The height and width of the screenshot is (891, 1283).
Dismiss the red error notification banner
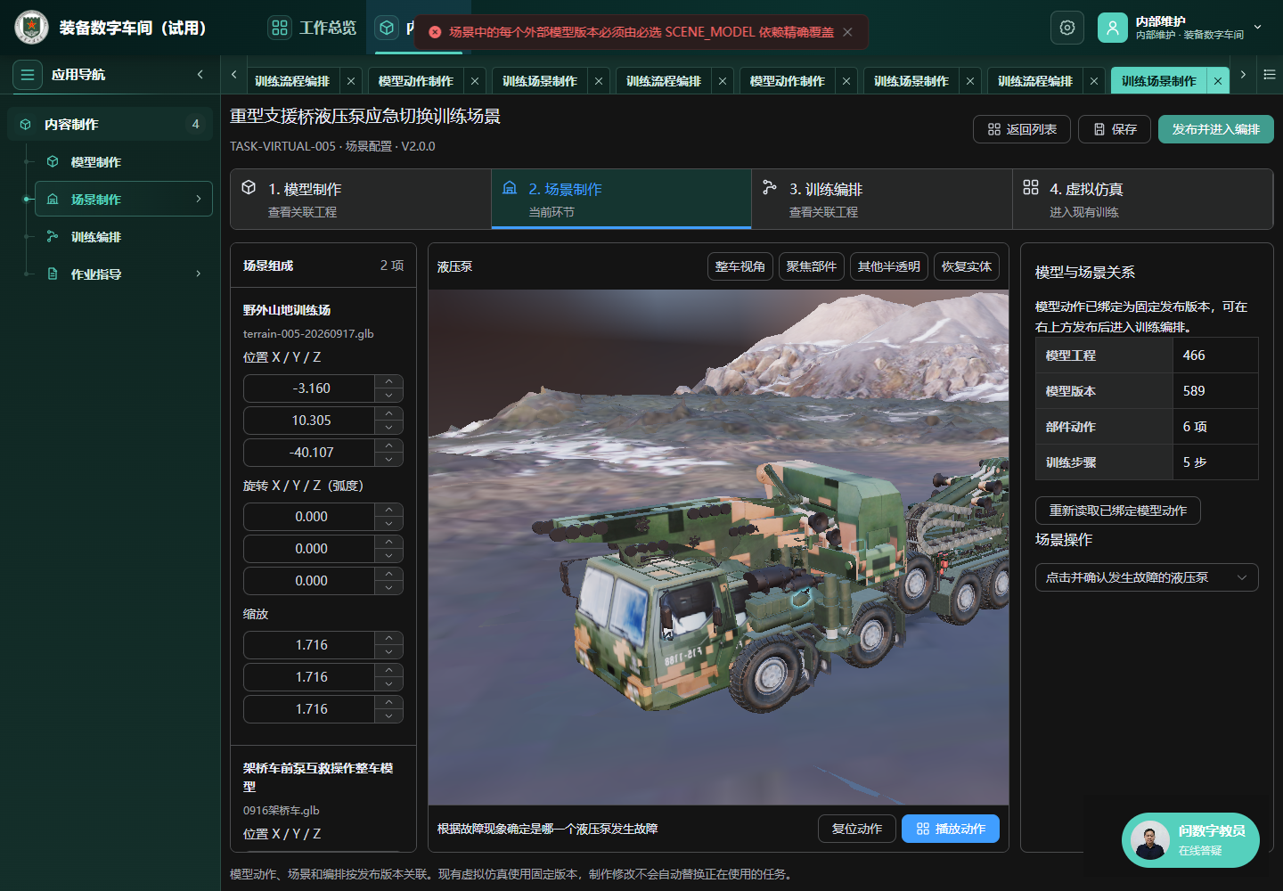coord(847,32)
